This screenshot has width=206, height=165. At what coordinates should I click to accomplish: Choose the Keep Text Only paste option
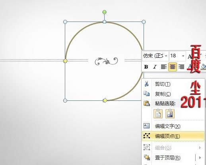point(158,114)
